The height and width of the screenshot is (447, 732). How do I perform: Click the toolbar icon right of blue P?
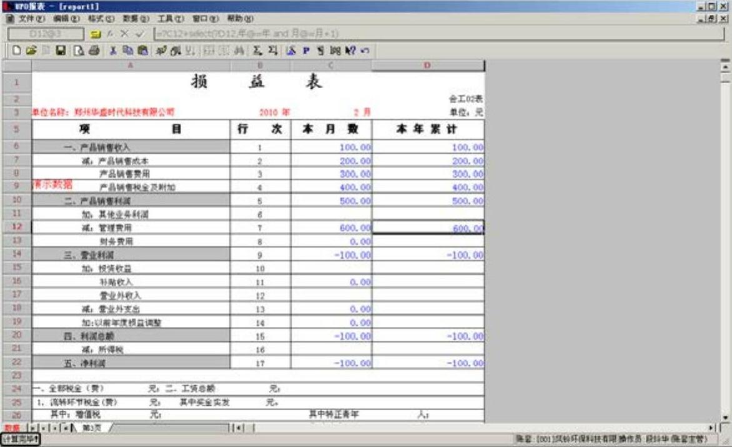click(x=320, y=51)
